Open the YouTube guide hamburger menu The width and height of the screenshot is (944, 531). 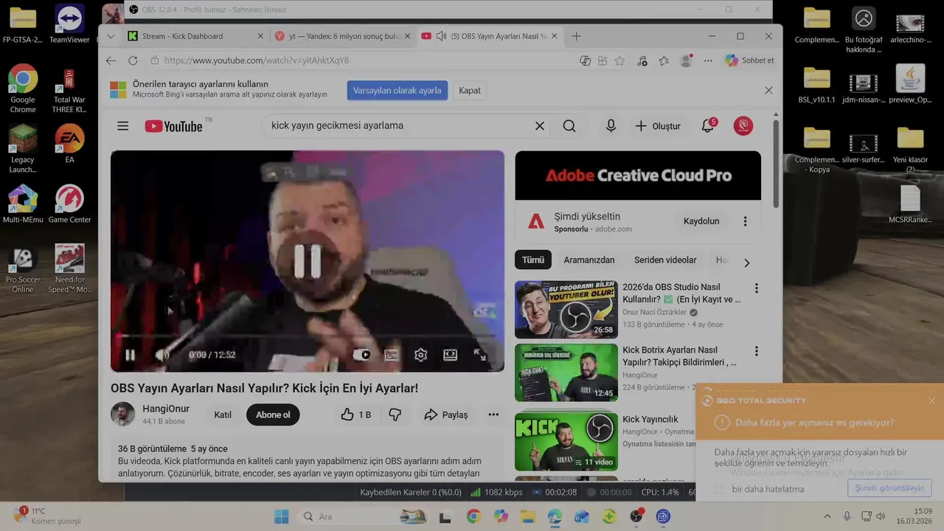click(x=122, y=126)
